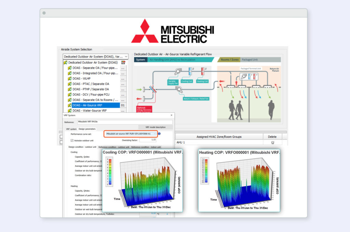Screen dimensions: 350x232
Task: Click the info icon beside Performance curve set
Action: (159, 134)
